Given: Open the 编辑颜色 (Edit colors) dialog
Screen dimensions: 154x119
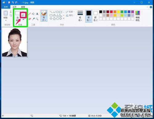Looking at the screenshot, I should tap(138, 16).
